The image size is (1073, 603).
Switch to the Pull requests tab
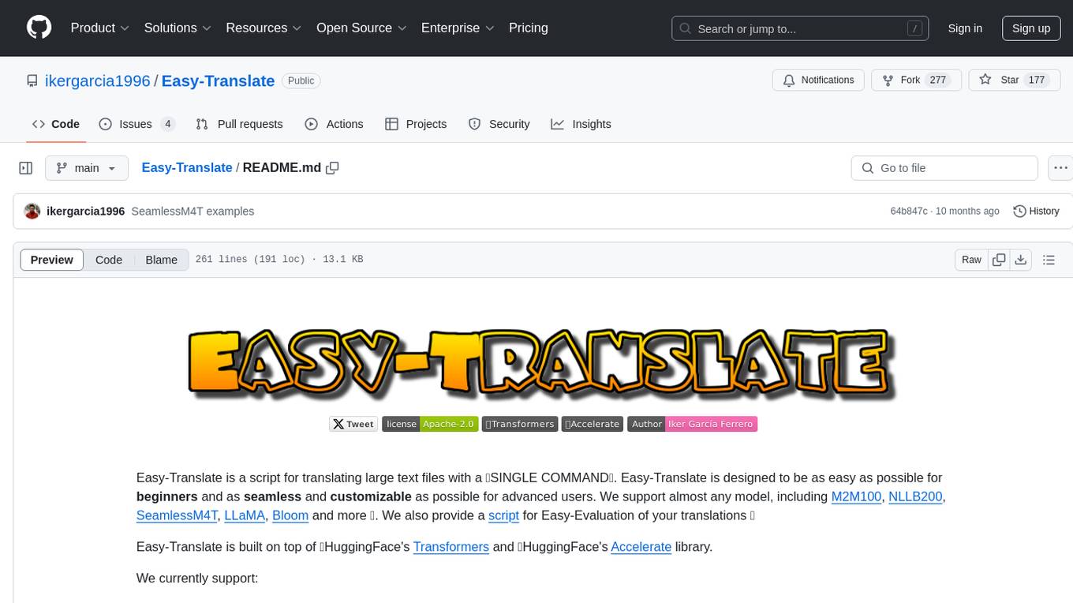[x=239, y=124]
